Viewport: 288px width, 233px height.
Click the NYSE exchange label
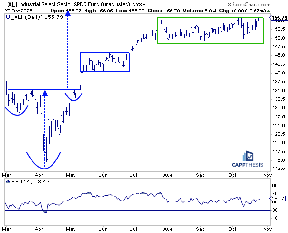[x=139, y=5]
